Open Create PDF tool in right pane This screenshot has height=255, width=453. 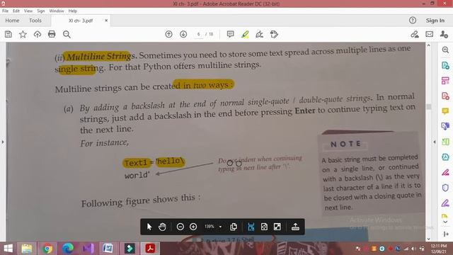click(445, 96)
